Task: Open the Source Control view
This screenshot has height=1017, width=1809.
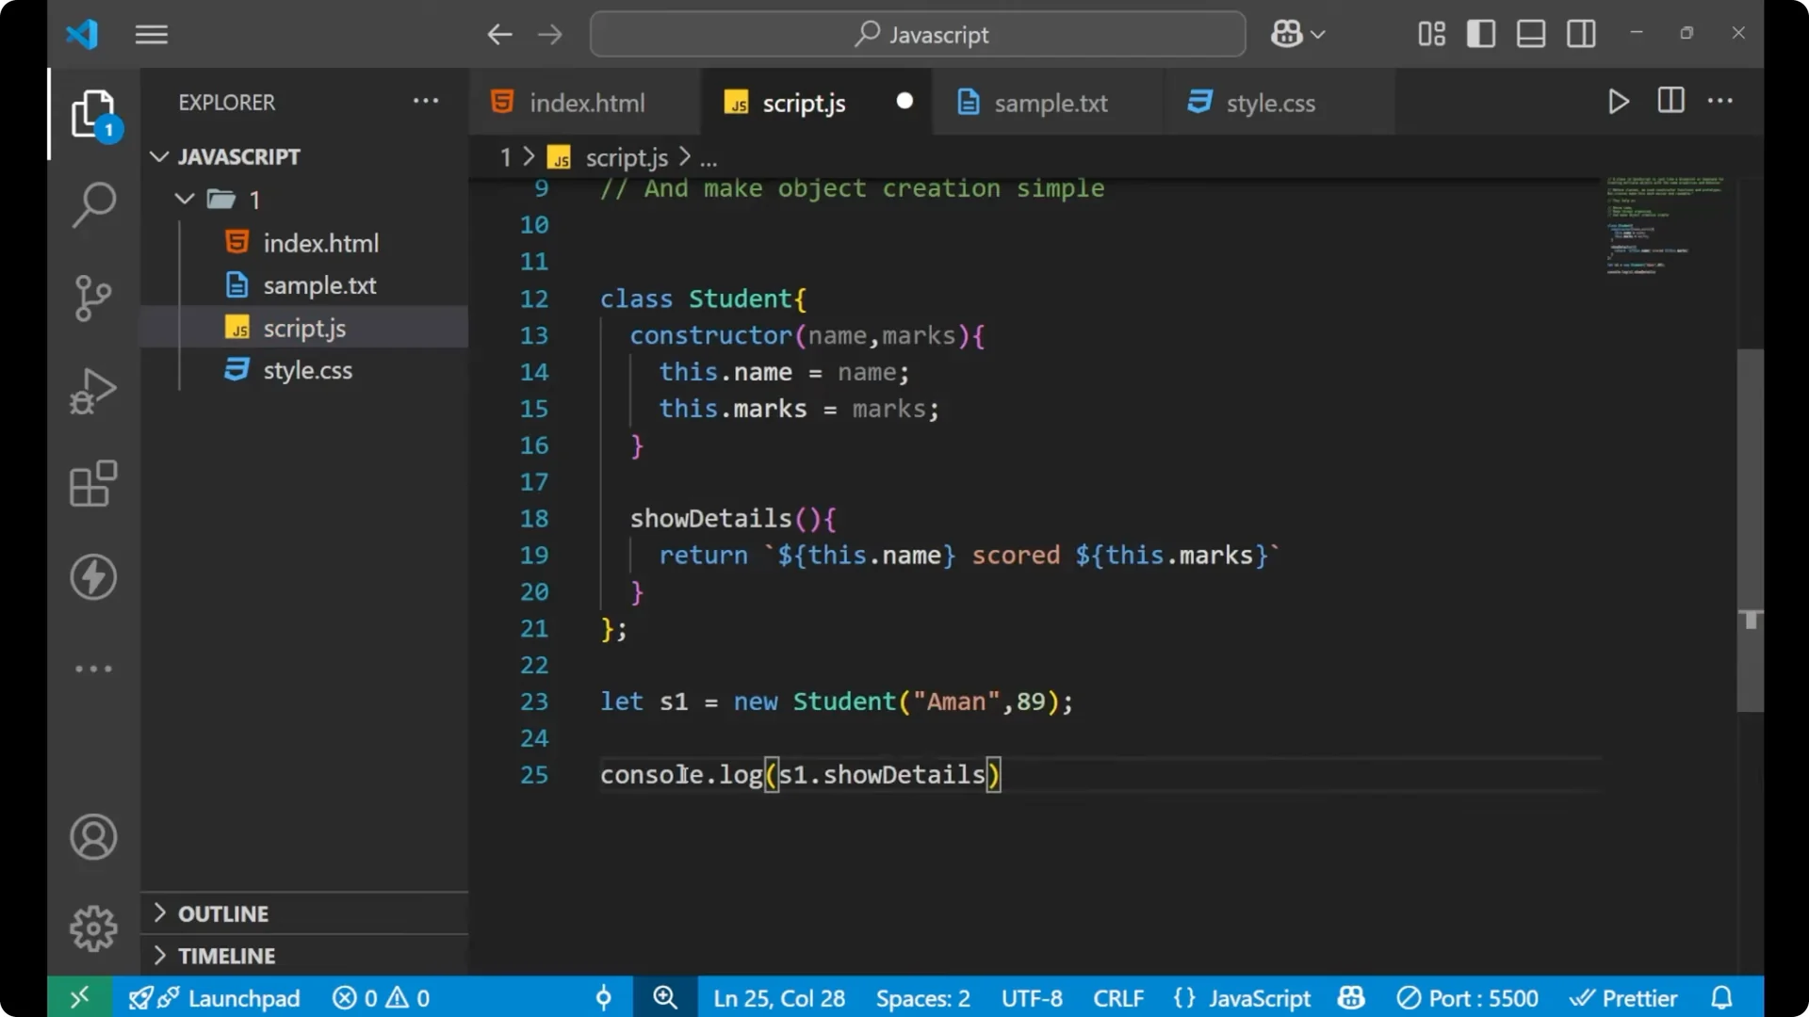Action: (92, 297)
